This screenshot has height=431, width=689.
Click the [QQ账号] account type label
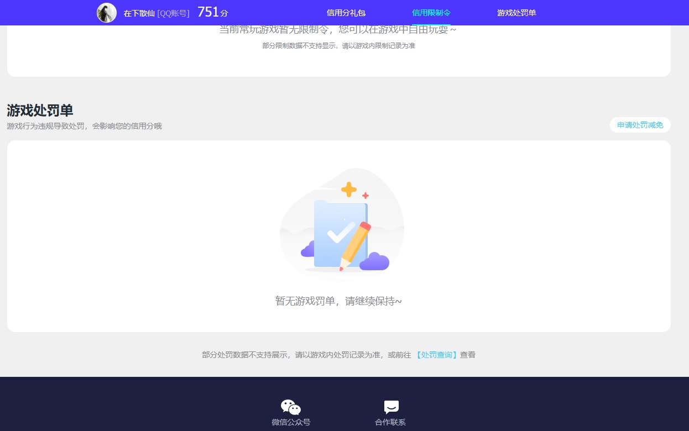(173, 13)
